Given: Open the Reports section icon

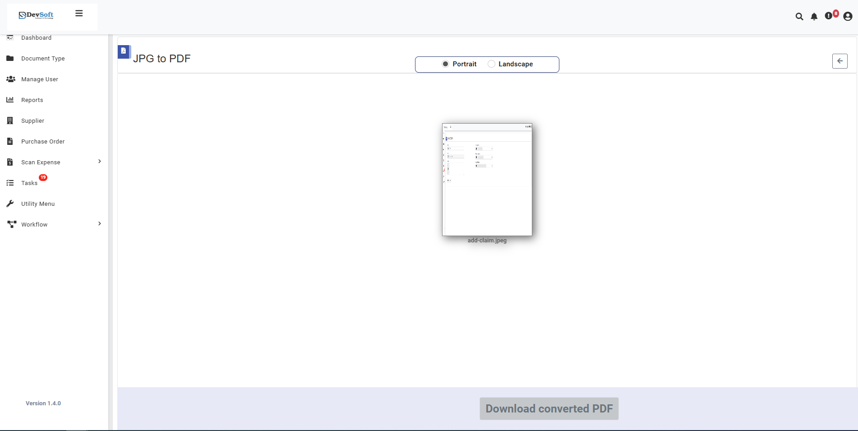Looking at the screenshot, I should [10, 100].
